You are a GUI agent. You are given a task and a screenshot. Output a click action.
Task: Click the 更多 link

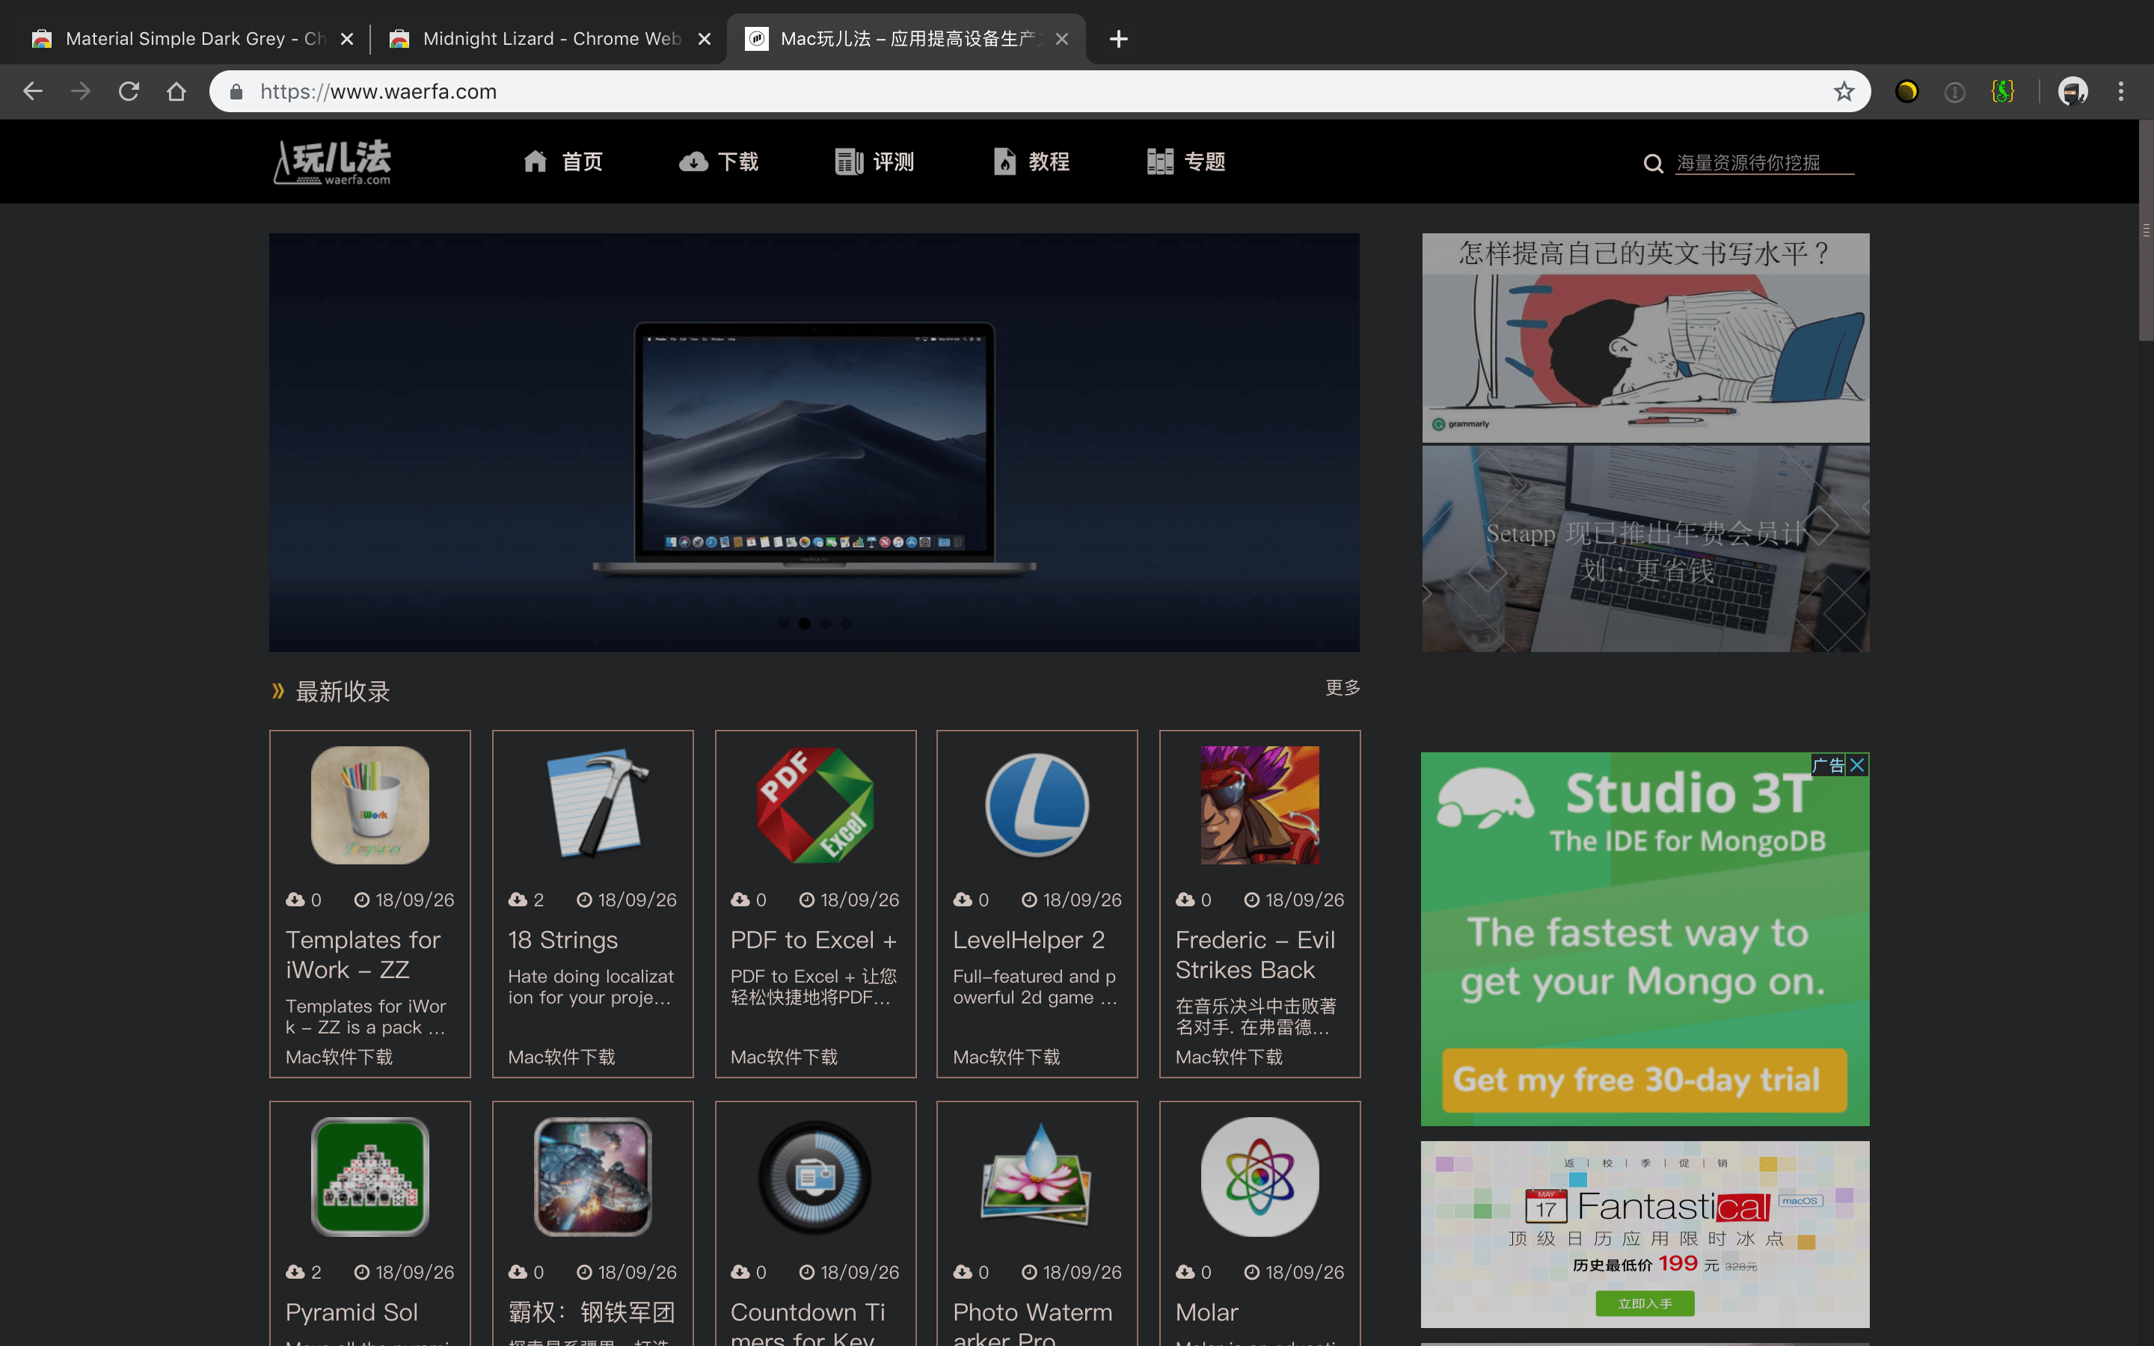click(x=1343, y=687)
